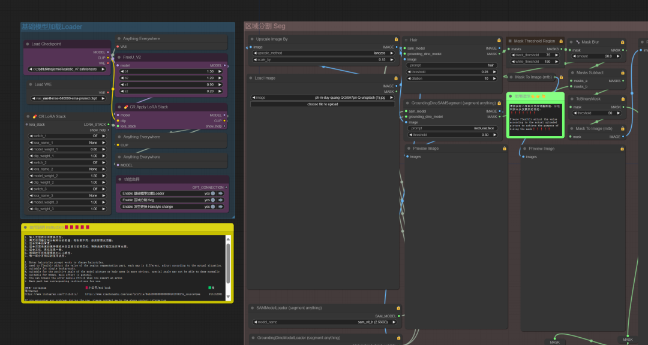Click the lock beside collapsed Mask To Image (mtb)
This screenshot has height=345, width=648.
click(x=561, y=77)
